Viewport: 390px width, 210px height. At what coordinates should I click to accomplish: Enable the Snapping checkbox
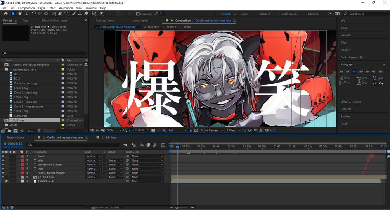pyautogui.click(x=138, y=14)
